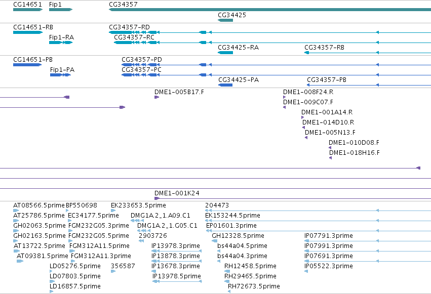Click CG34425-RA transcript label
This screenshot has width=431, height=294.
(x=239, y=48)
